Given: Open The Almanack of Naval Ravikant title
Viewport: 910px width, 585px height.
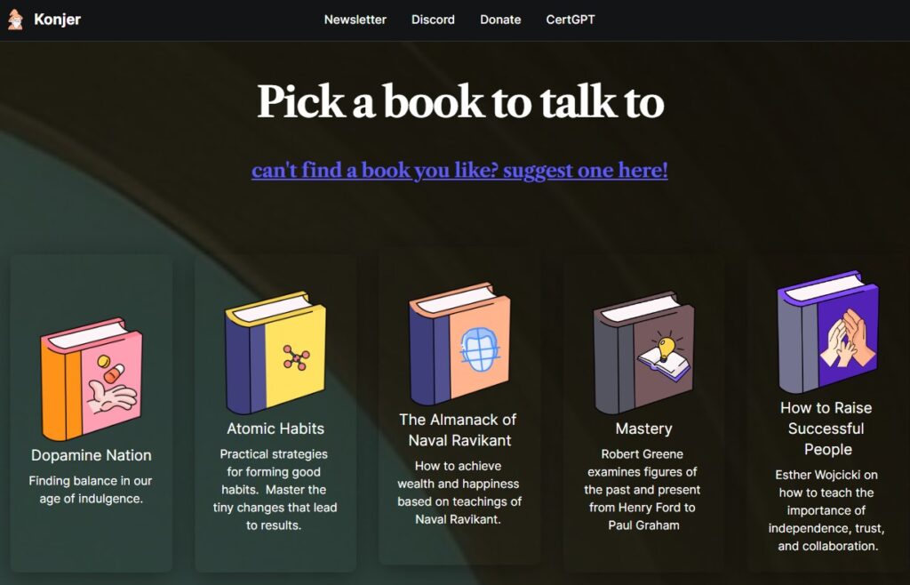Looking at the screenshot, I should pos(459,430).
